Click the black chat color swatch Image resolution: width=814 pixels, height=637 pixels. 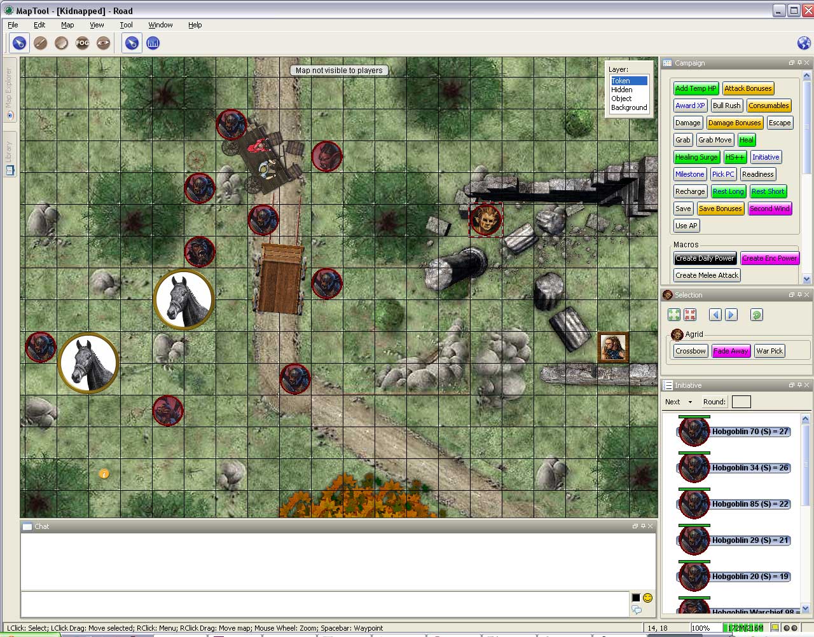pos(636,598)
